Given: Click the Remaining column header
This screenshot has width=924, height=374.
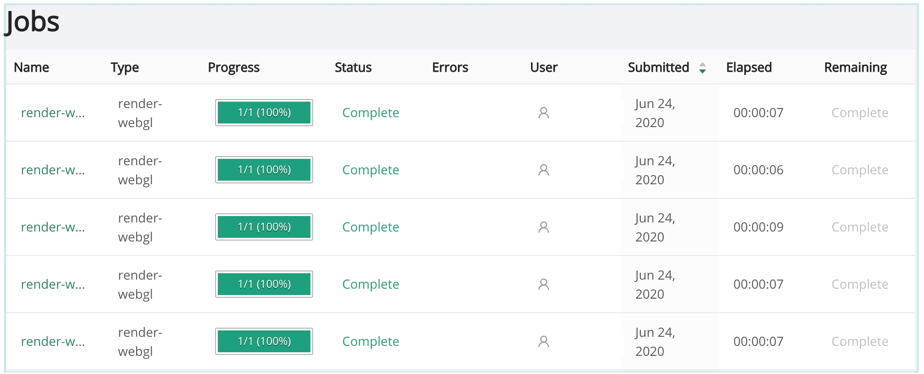Looking at the screenshot, I should (855, 68).
